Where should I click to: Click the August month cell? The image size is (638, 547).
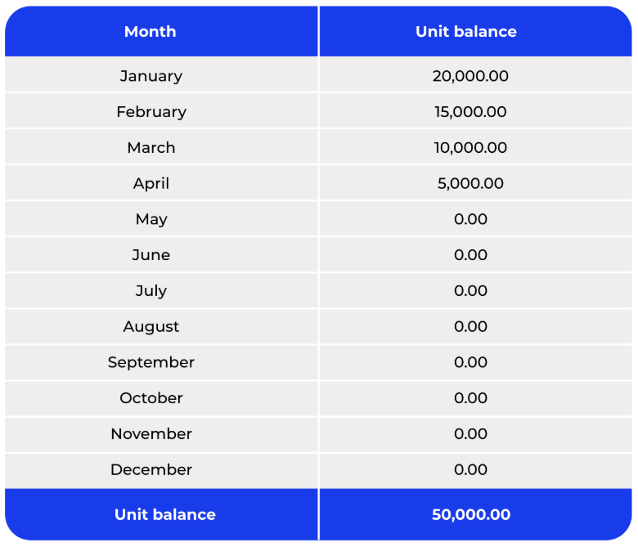(151, 327)
